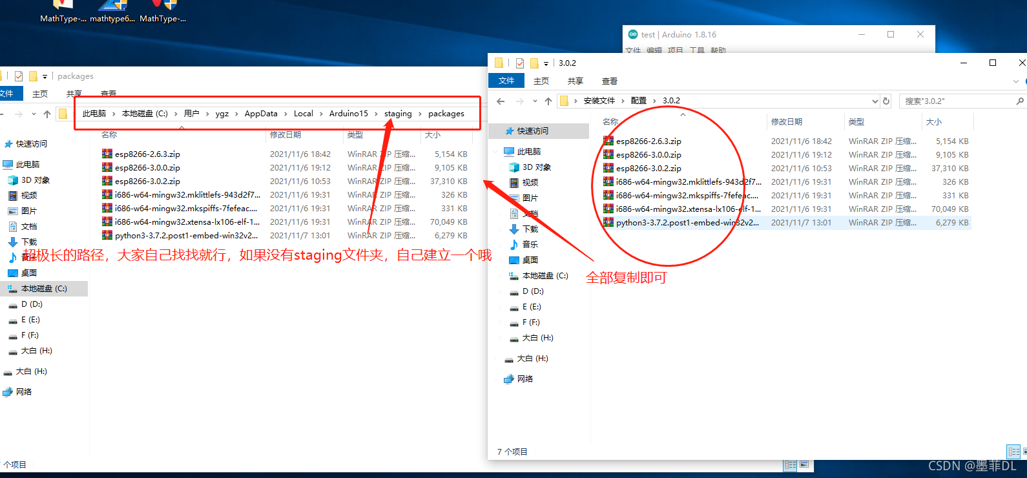Click 配置 in the 3.0.2 address breadcrumb

point(639,101)
